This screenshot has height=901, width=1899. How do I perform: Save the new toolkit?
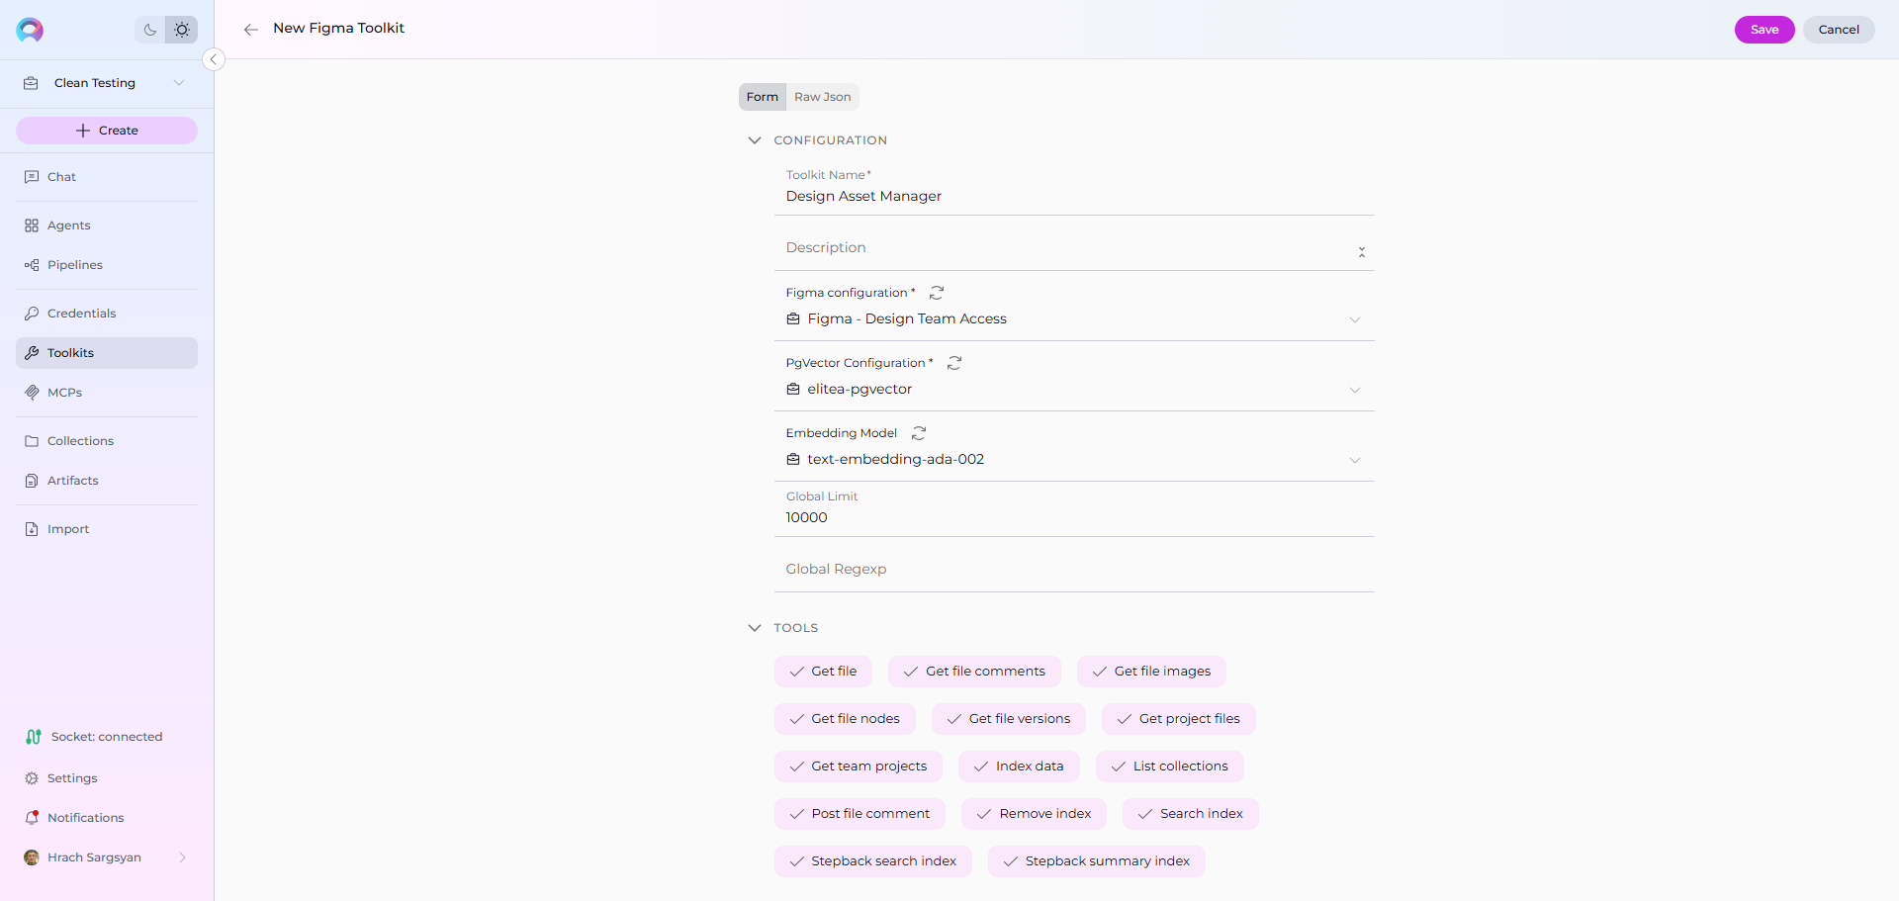click(x=1763, y=30)
